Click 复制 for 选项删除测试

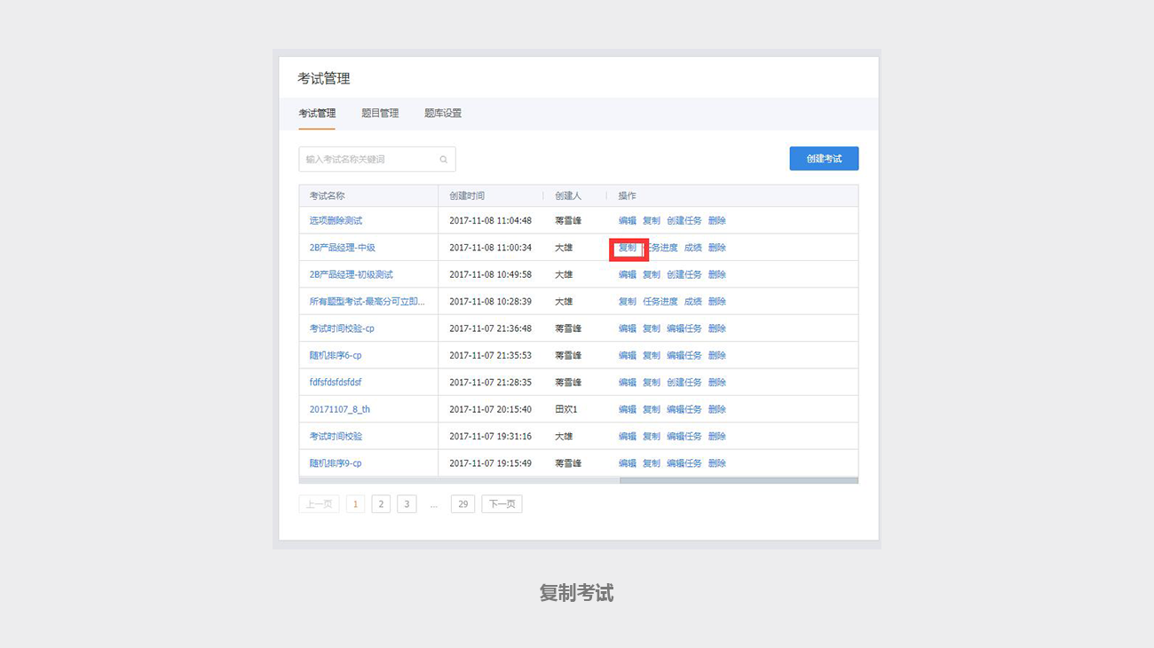click(x=652, y=221)
